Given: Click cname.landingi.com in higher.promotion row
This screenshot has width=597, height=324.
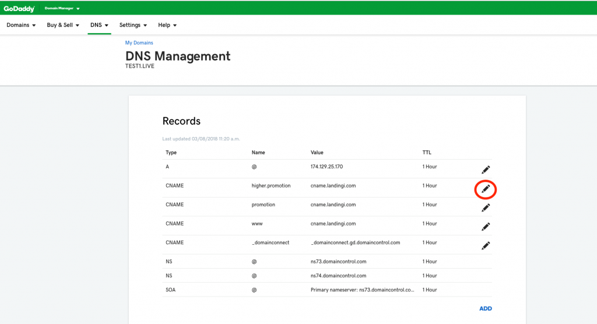Looking at the screenshot, I should [333, 186].
